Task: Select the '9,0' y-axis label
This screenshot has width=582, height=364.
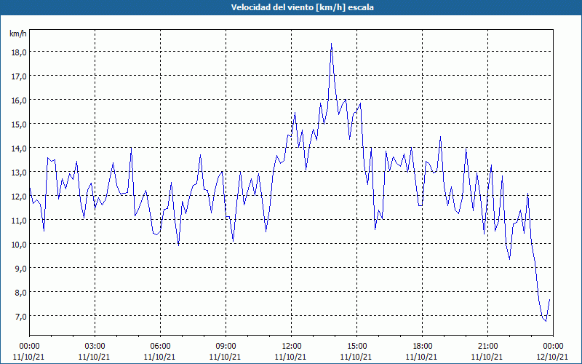Action: pos(21,268)
